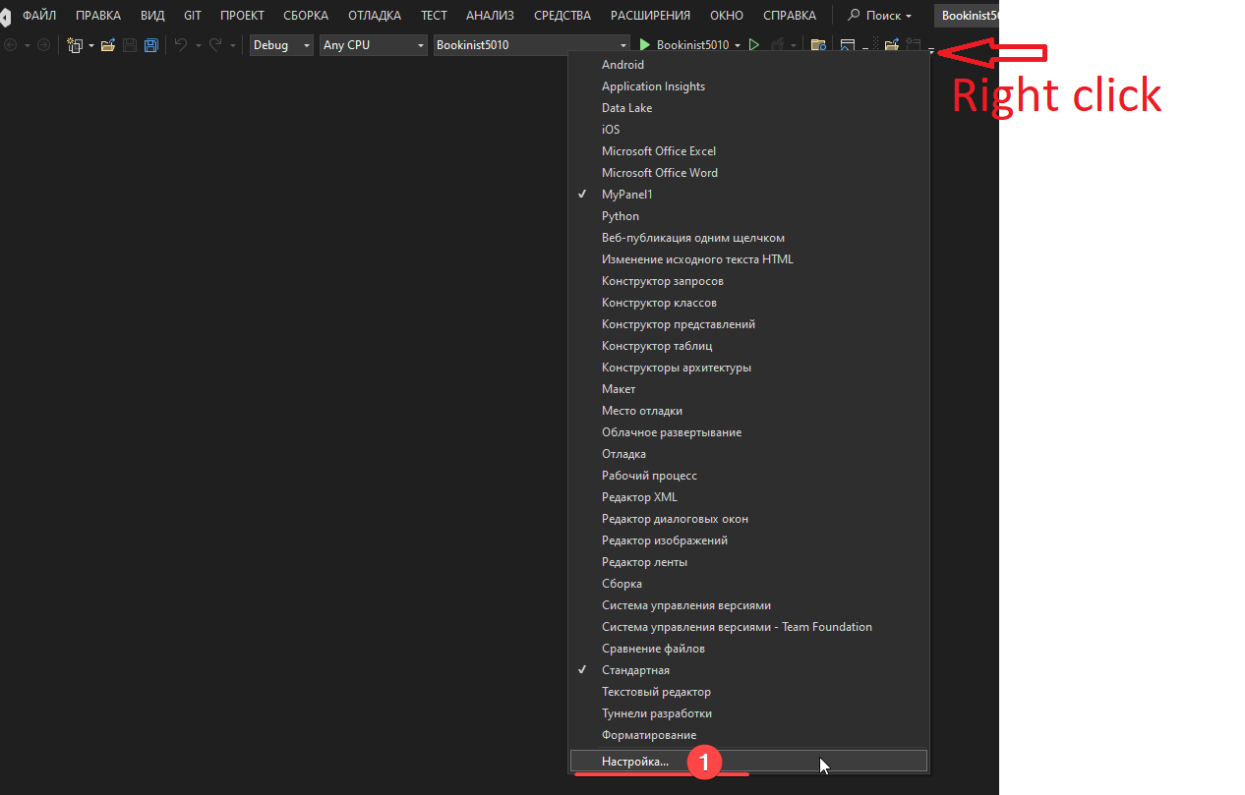Click the Navigate Backward arrow icon

(x=13, y=44)
